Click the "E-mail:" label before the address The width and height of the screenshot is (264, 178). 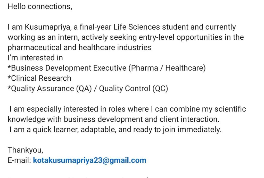(19, 160)
